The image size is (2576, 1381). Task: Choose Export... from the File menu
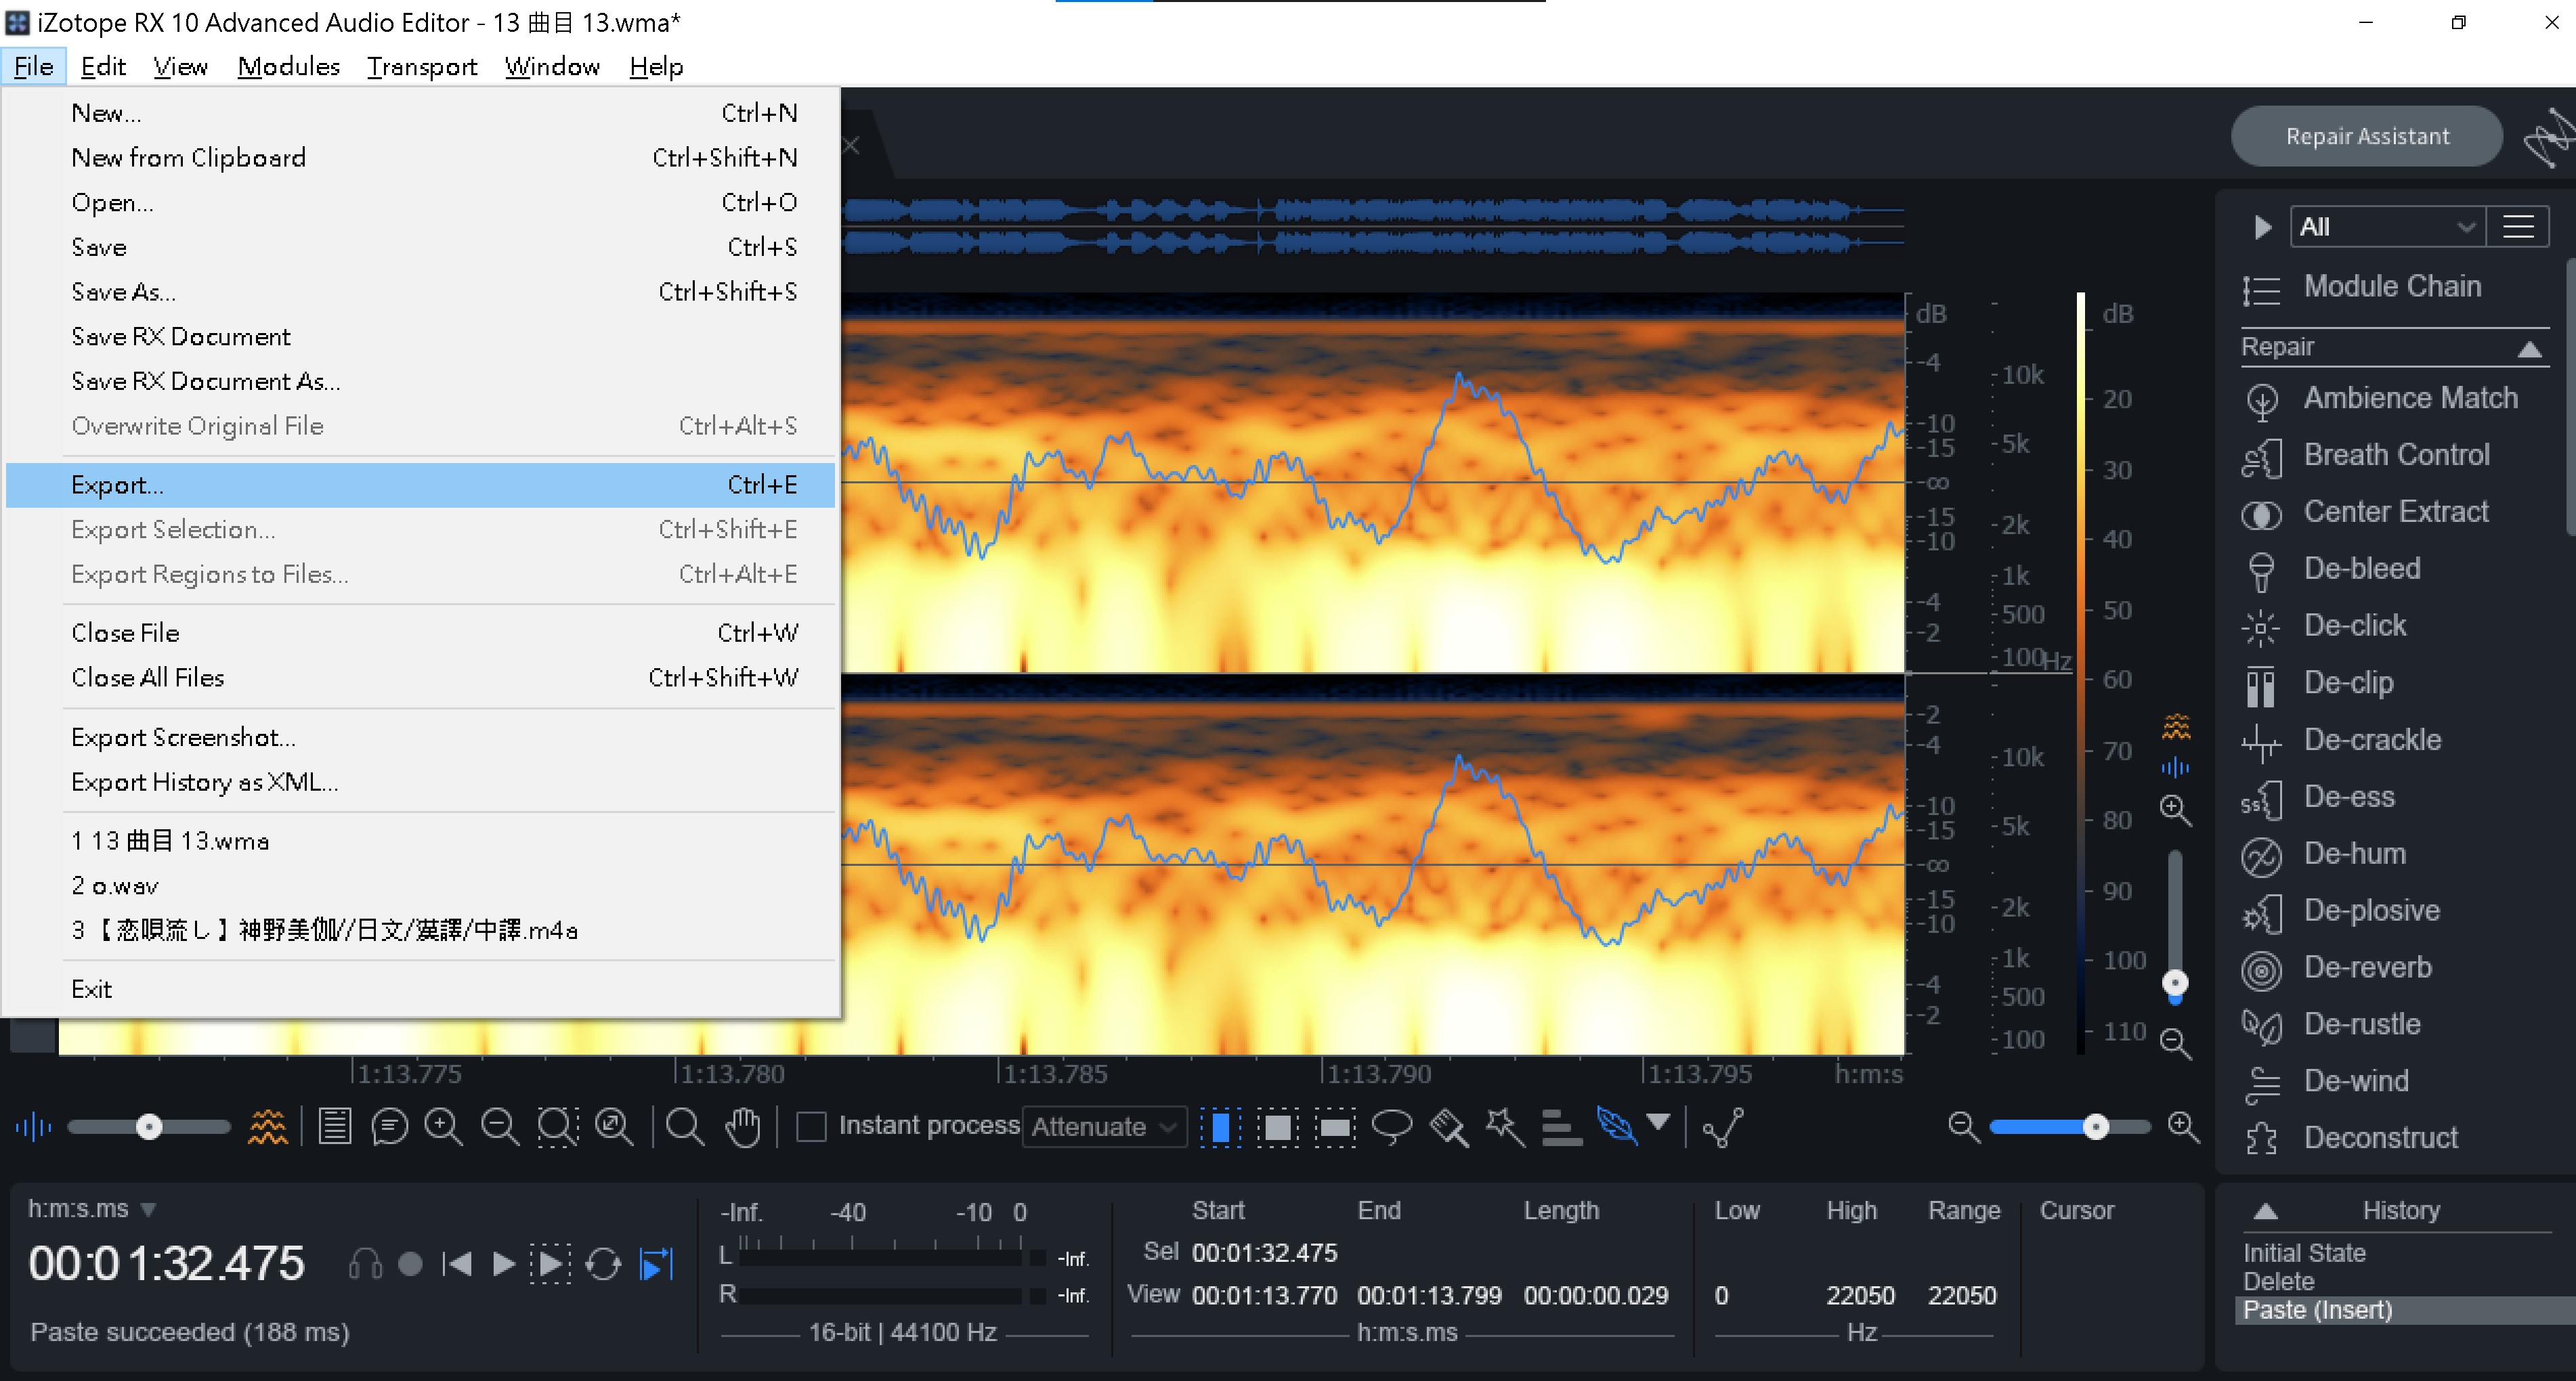tap(118, 485)
